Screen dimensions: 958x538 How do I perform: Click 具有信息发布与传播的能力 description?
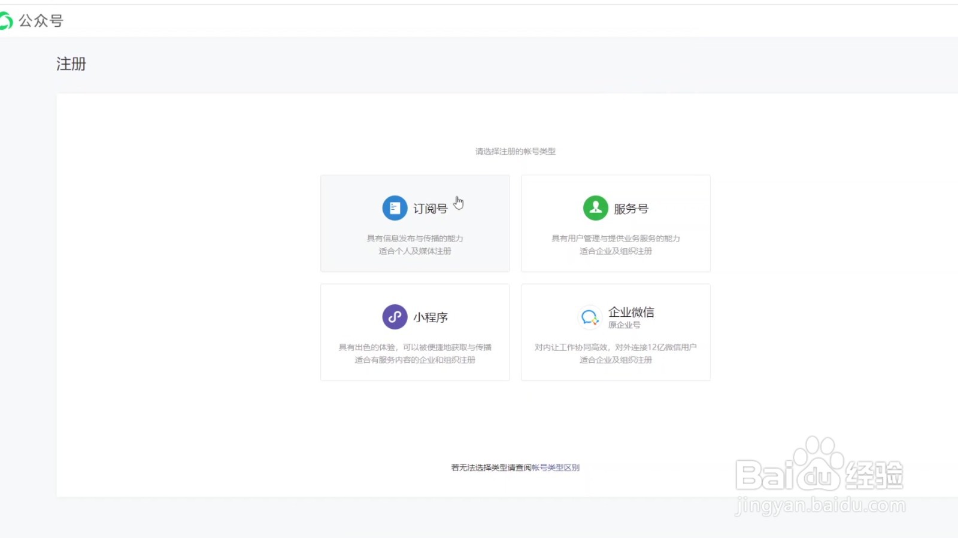415,239
